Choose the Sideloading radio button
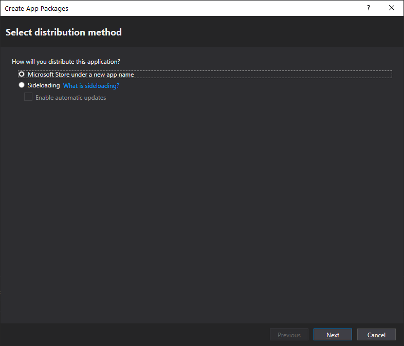 click(x=22, y=85)
